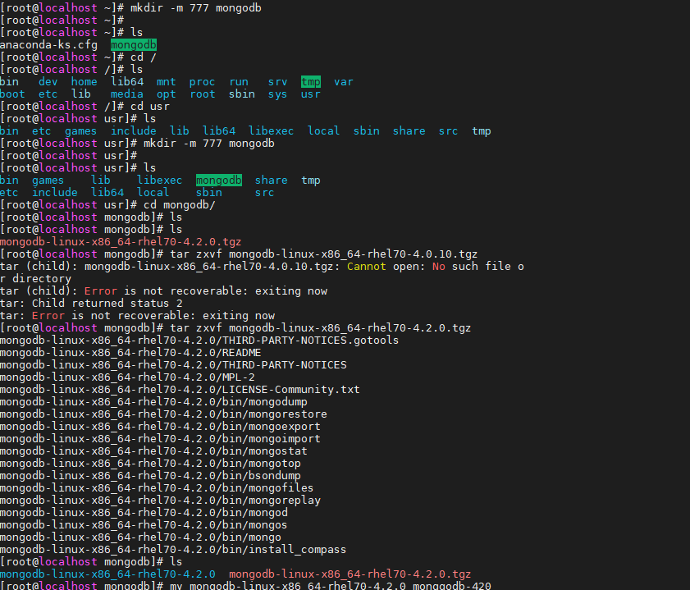The image size is (690, 590).
Task: Click the 'proc' directory name
Action: point(202,82)
